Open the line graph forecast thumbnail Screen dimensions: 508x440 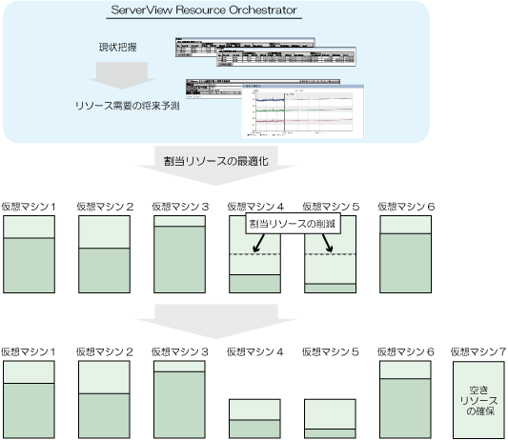pos(303,111)
